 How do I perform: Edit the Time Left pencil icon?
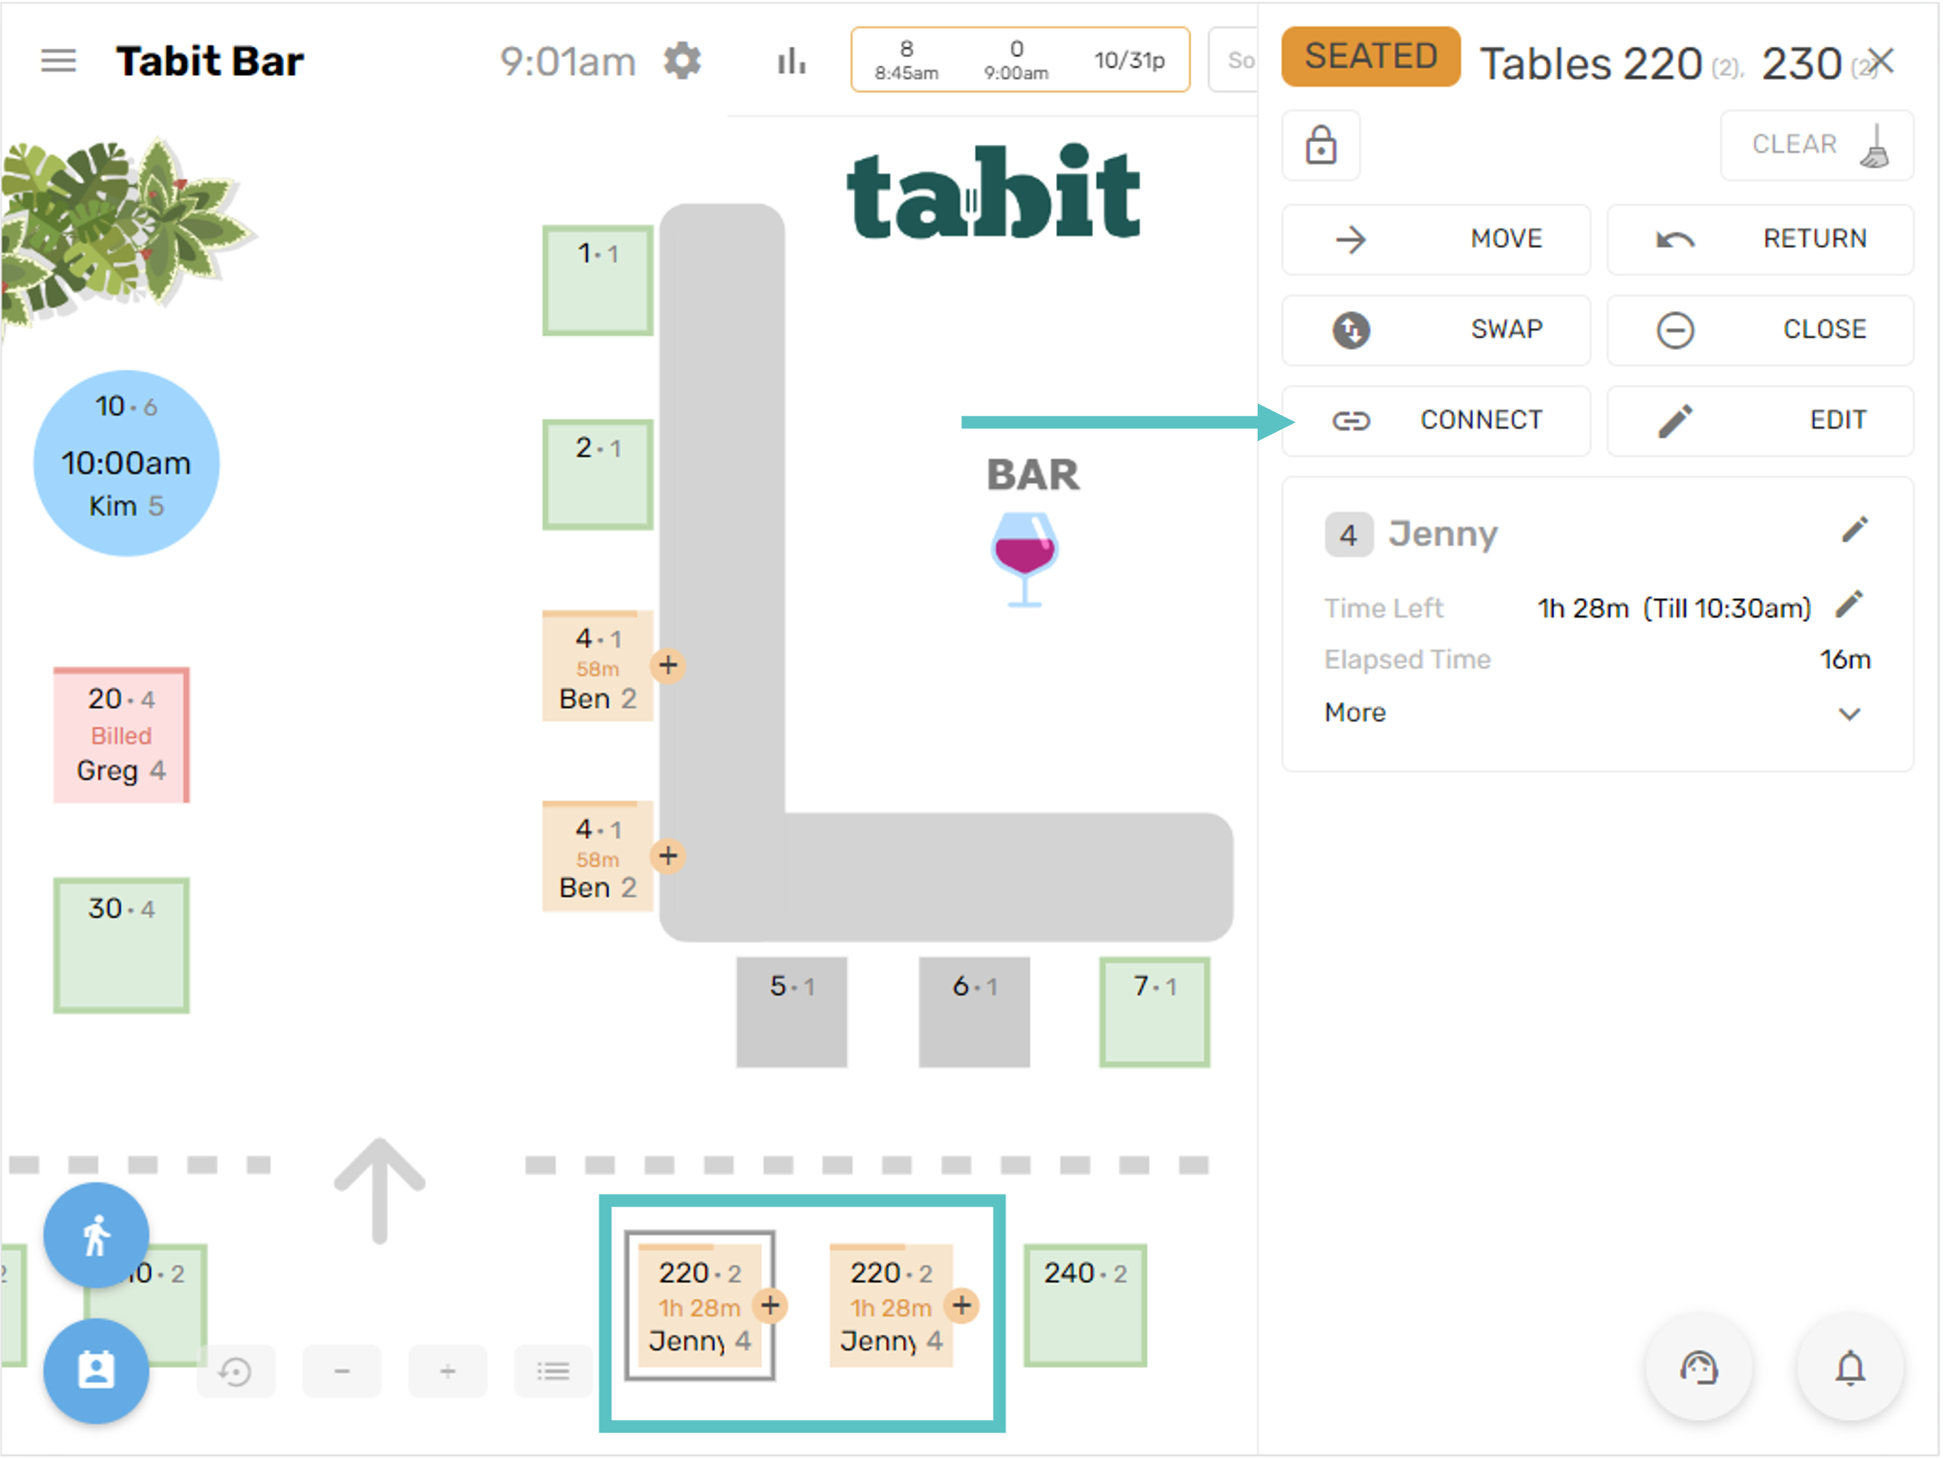[1850, 605]
